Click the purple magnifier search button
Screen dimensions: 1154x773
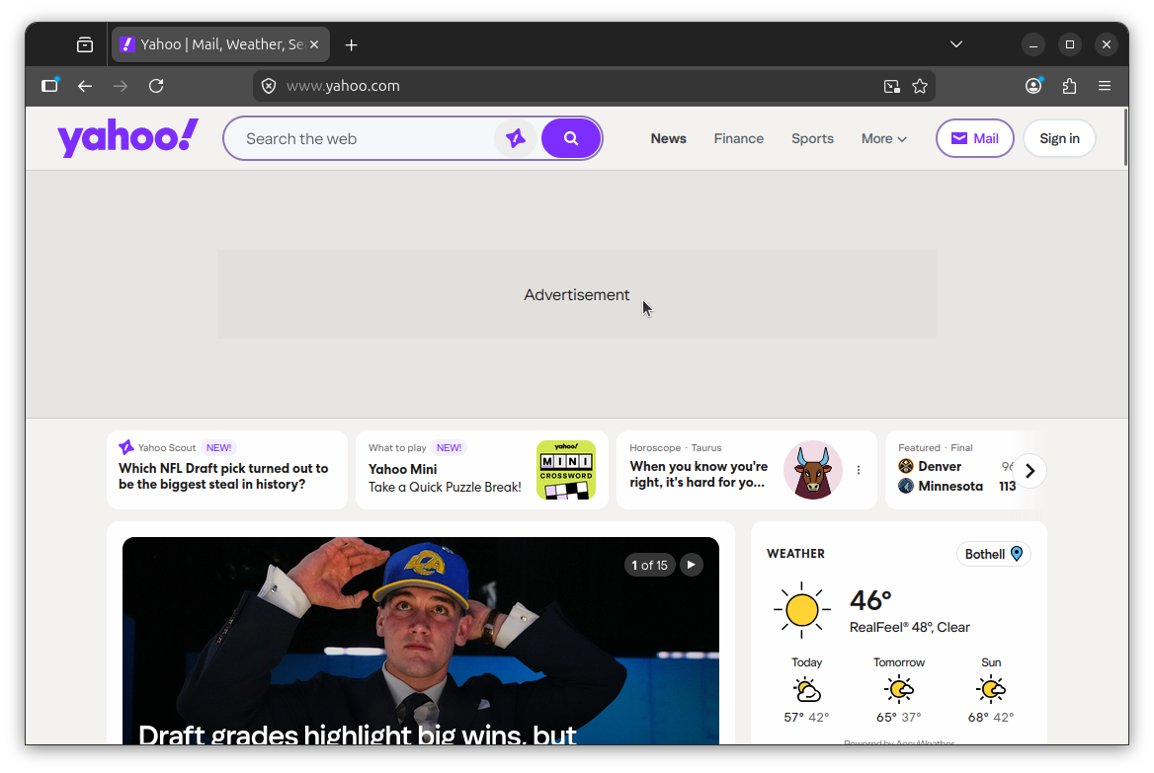tap(571, 138)
